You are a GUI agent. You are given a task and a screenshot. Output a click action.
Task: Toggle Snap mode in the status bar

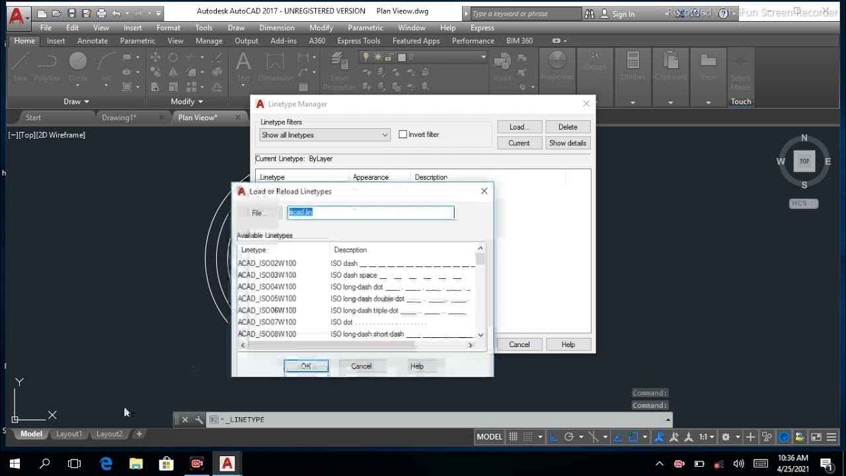pyautogui.click(x=529, y=437)
